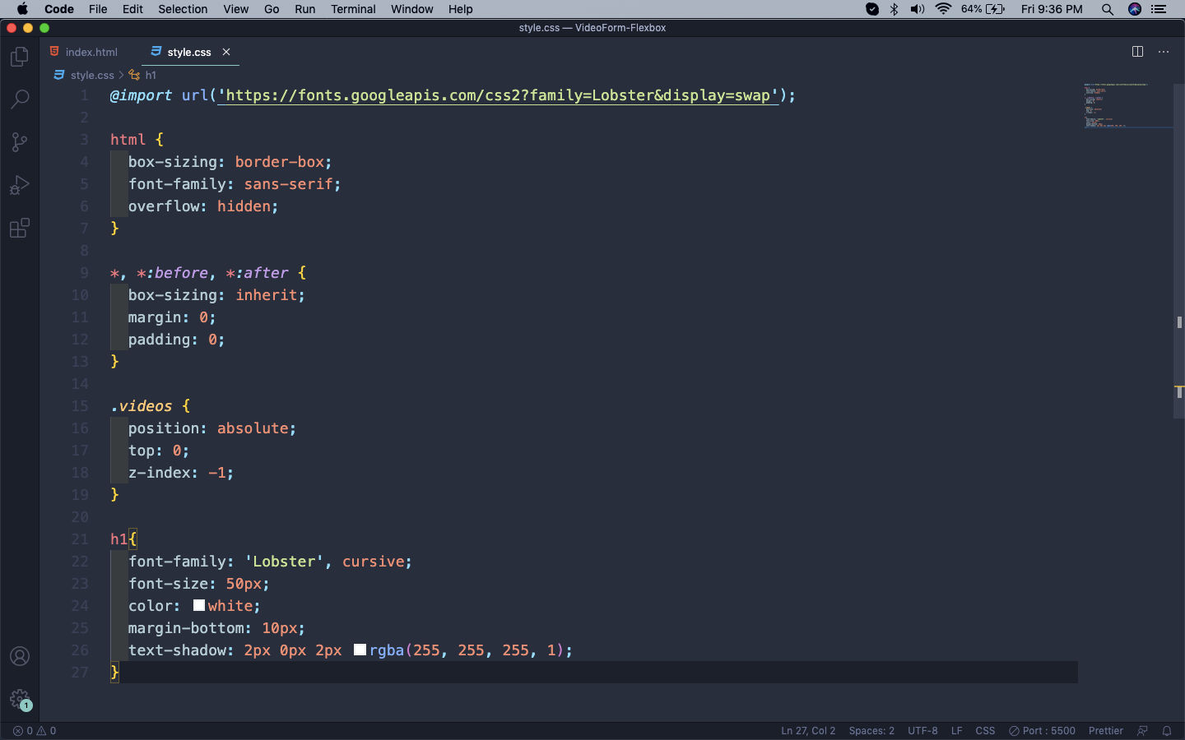The image size is (1185, 740).
Task: Click the word absolute on line 16
Action: click(x=253, y=428)
